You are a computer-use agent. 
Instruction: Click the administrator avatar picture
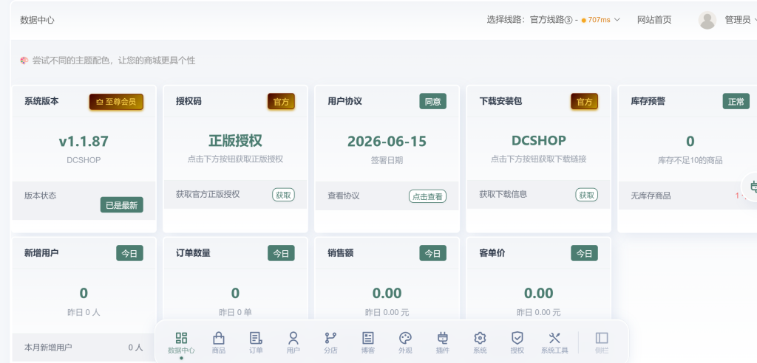click(707, 20)
